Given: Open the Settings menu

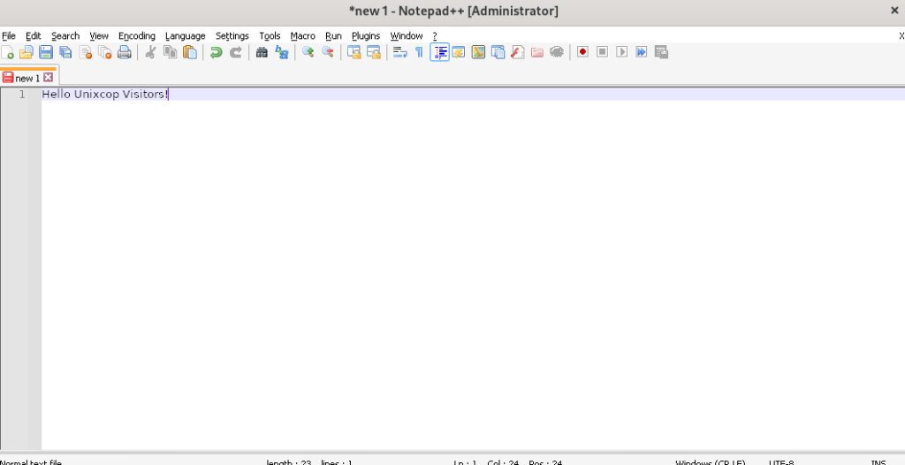Looking at the screenshot, I should pos(232,36).
